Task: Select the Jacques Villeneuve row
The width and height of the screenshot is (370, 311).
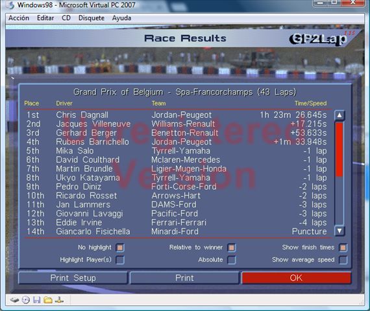Action: [x=177, y=124]
